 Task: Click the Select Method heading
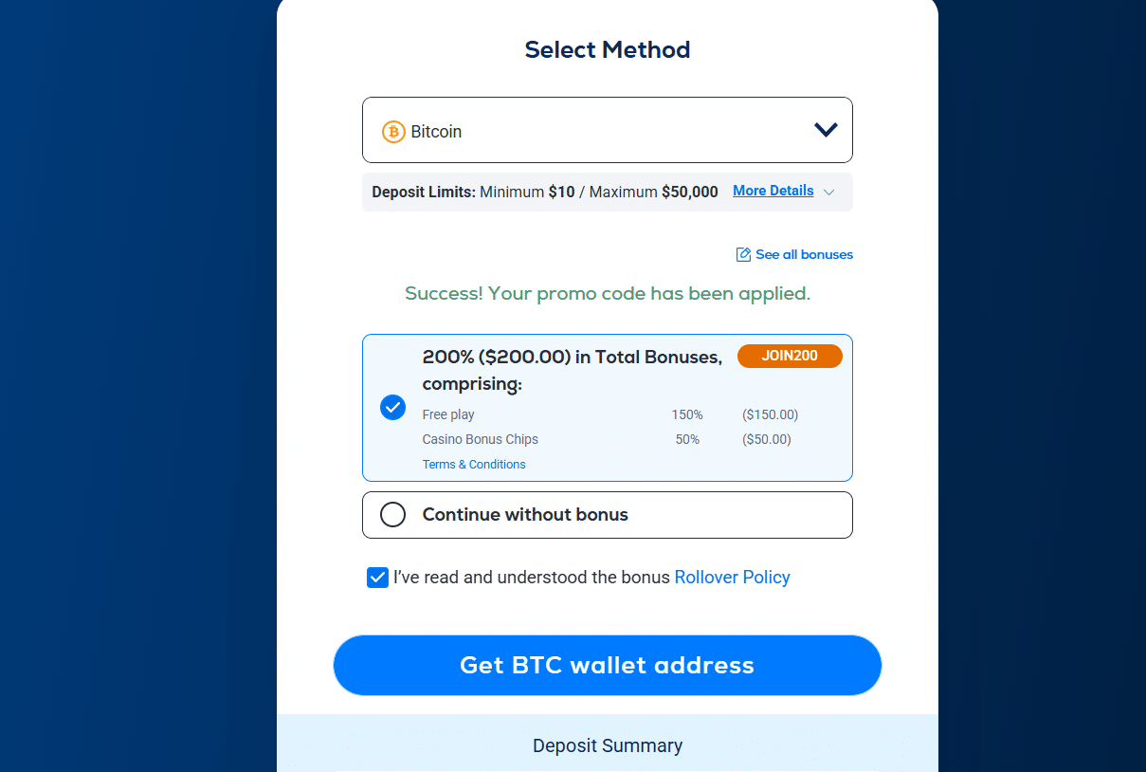click(x=607, y=49)
